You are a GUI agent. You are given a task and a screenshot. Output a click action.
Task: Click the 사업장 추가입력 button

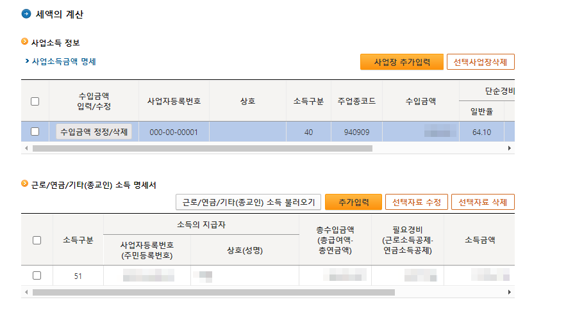(402, 62)
